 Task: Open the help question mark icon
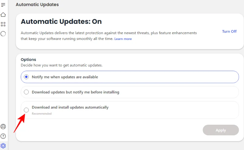pos(3,136)
